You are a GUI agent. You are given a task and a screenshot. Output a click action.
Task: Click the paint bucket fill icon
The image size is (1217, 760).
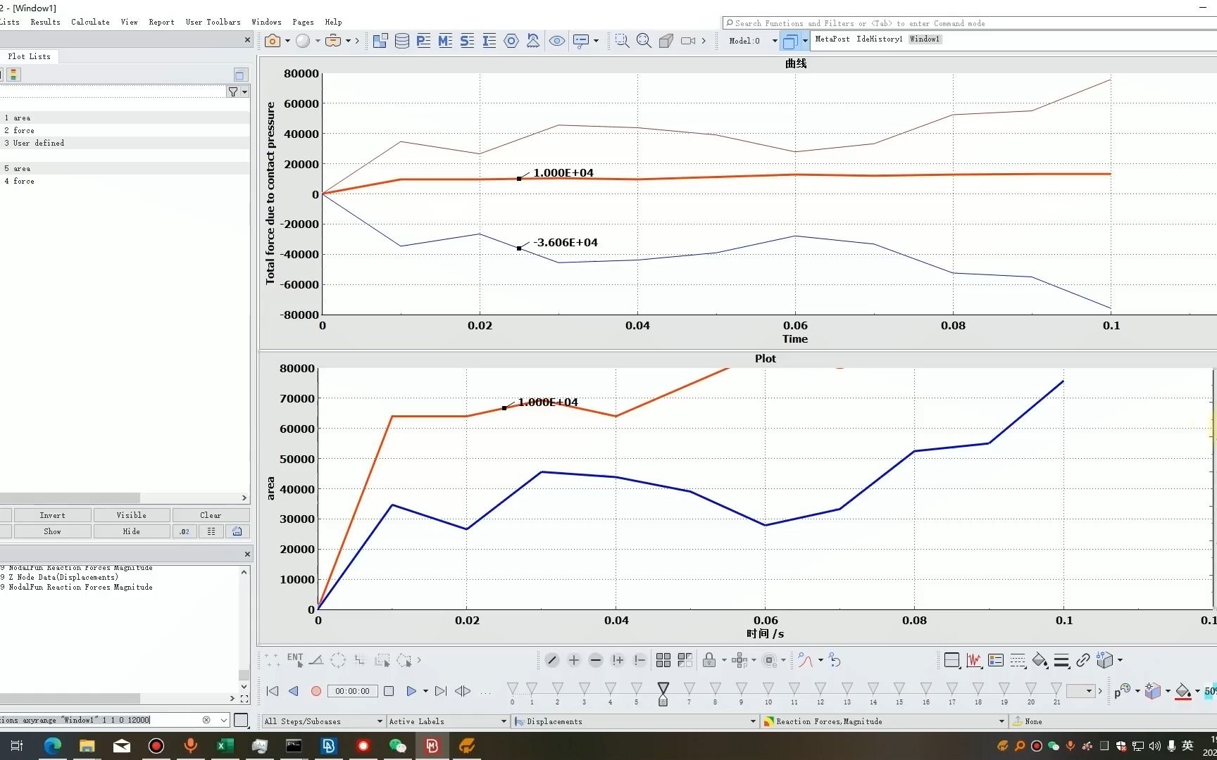coord(1040,660)
